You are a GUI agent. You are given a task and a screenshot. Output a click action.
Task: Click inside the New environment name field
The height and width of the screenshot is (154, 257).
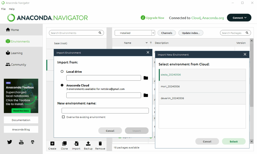coord(105,111)
